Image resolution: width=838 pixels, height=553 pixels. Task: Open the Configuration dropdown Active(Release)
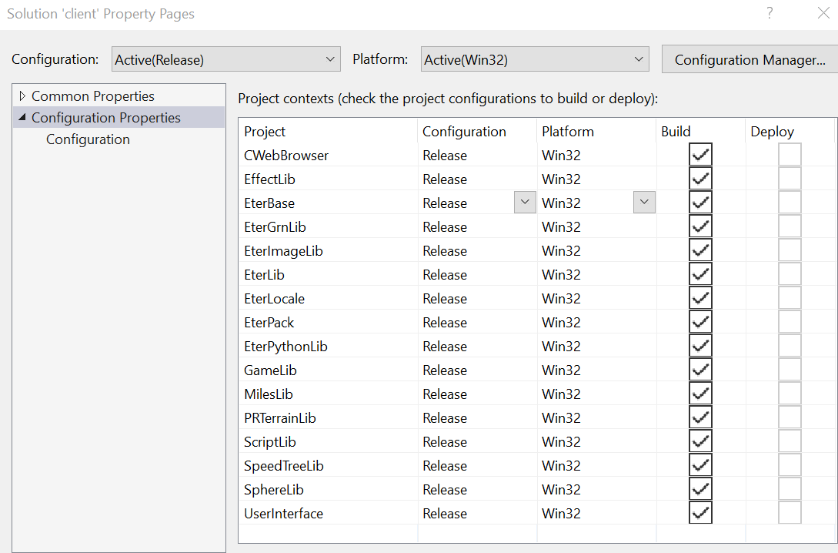[x=226, y=59]
